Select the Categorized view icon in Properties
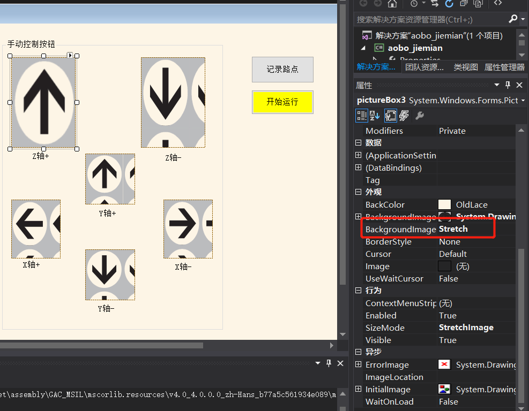This screenshot has width=529, height=411. (x=361, y=116)
